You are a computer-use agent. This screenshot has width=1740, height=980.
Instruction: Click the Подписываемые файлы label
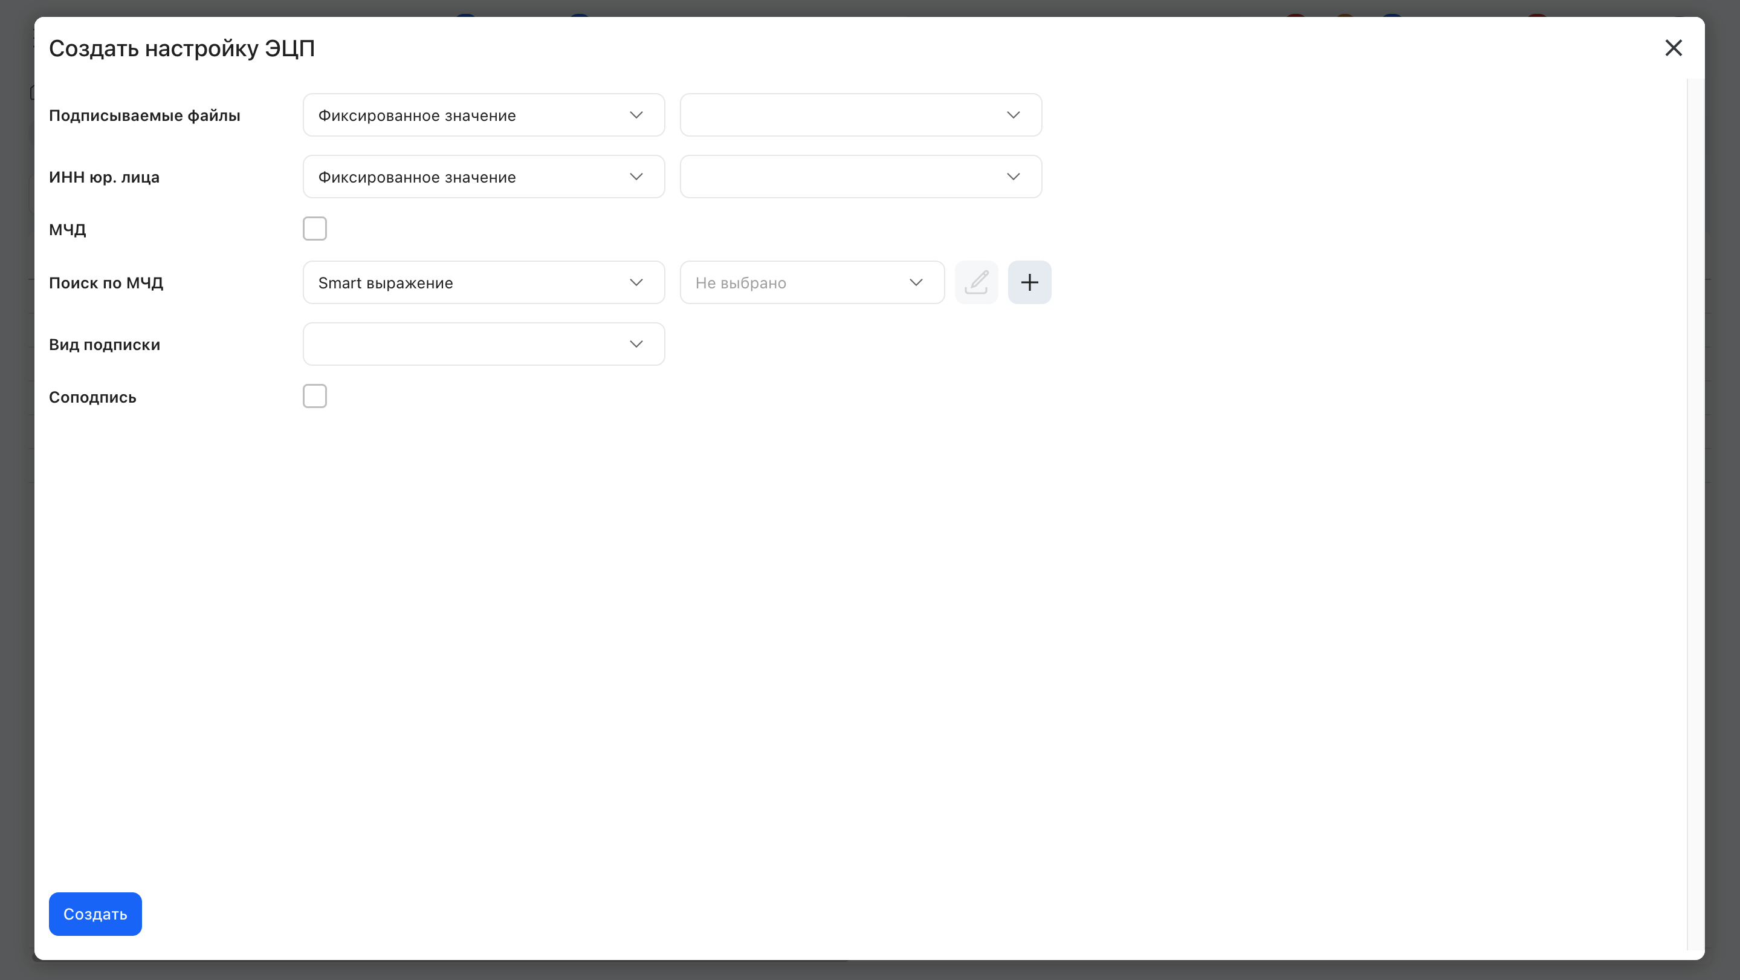pyautogui.click(x=144, y=115)
